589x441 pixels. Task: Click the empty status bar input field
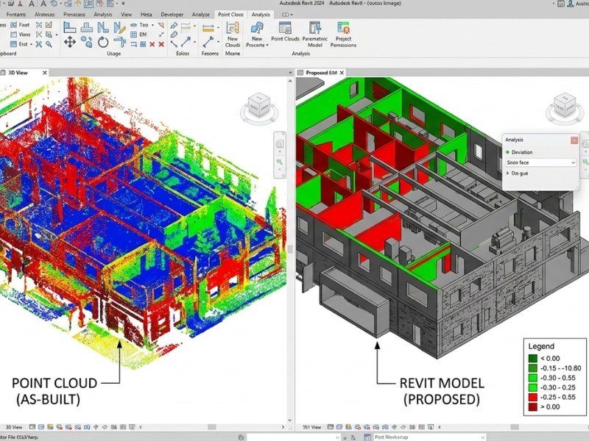(x=294, y=437)
